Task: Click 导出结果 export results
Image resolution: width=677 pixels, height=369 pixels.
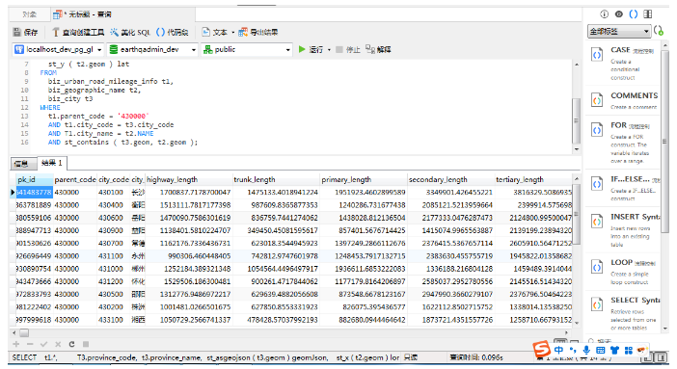Action: click(x=258, y=32)
